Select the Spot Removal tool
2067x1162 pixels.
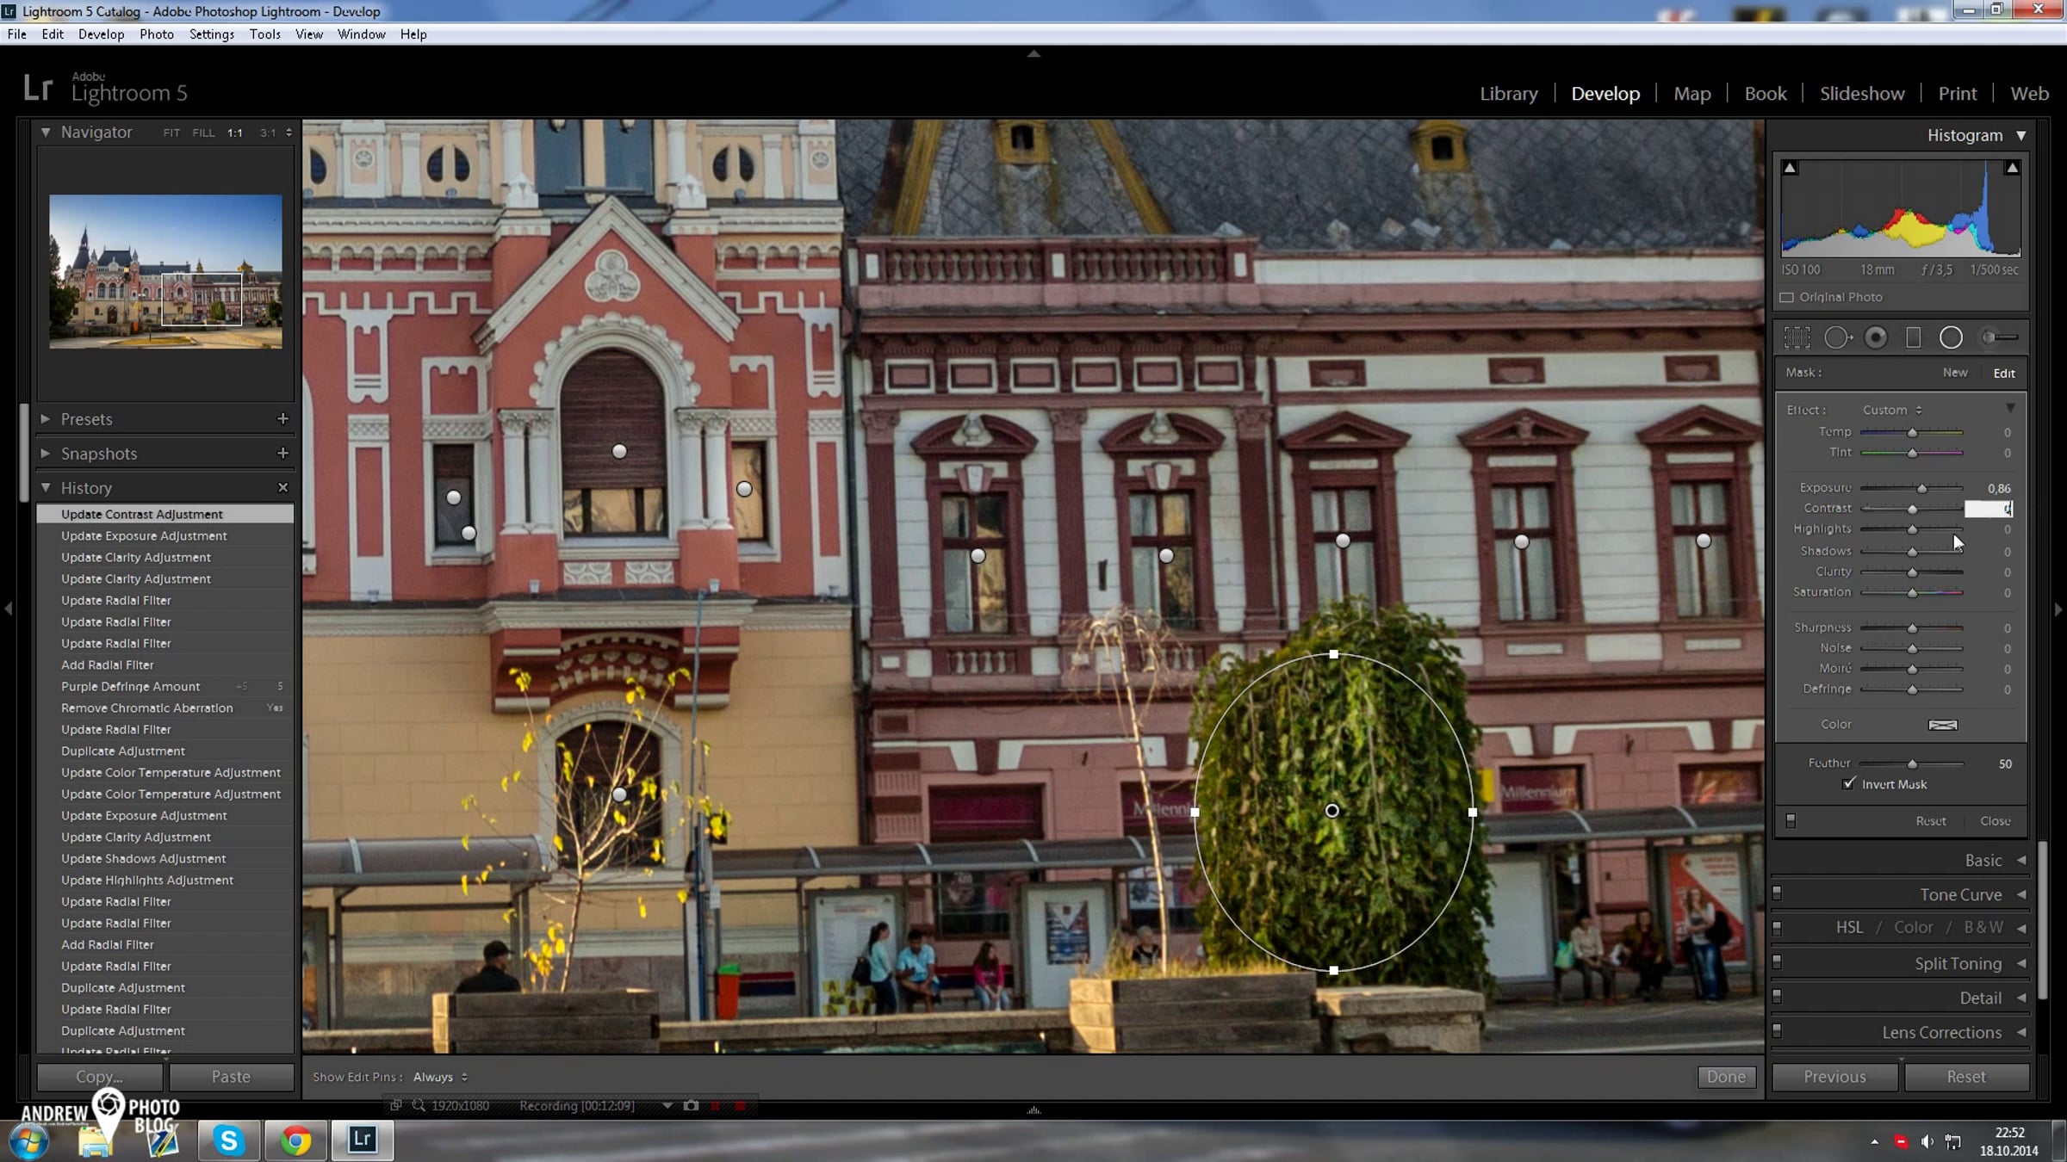(x=1836, y=337)
